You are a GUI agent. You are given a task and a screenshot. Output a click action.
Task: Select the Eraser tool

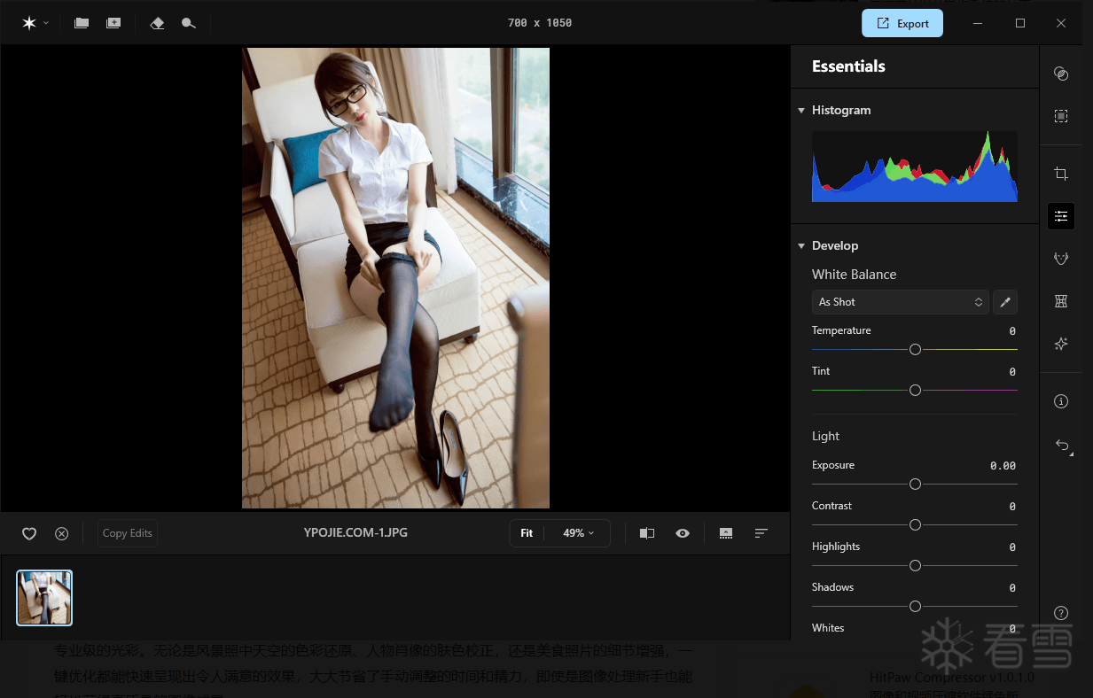(157, 23)
